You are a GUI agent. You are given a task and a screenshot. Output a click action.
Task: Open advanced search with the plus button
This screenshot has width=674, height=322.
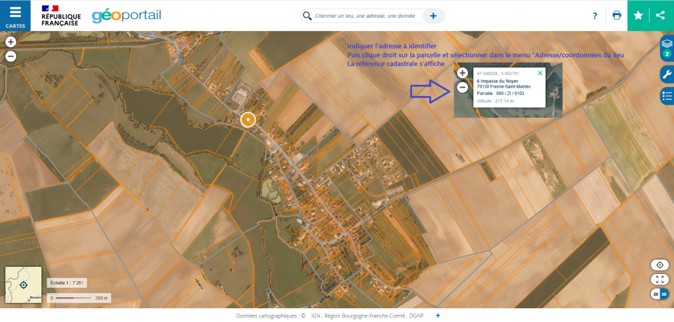coord(433,16)
